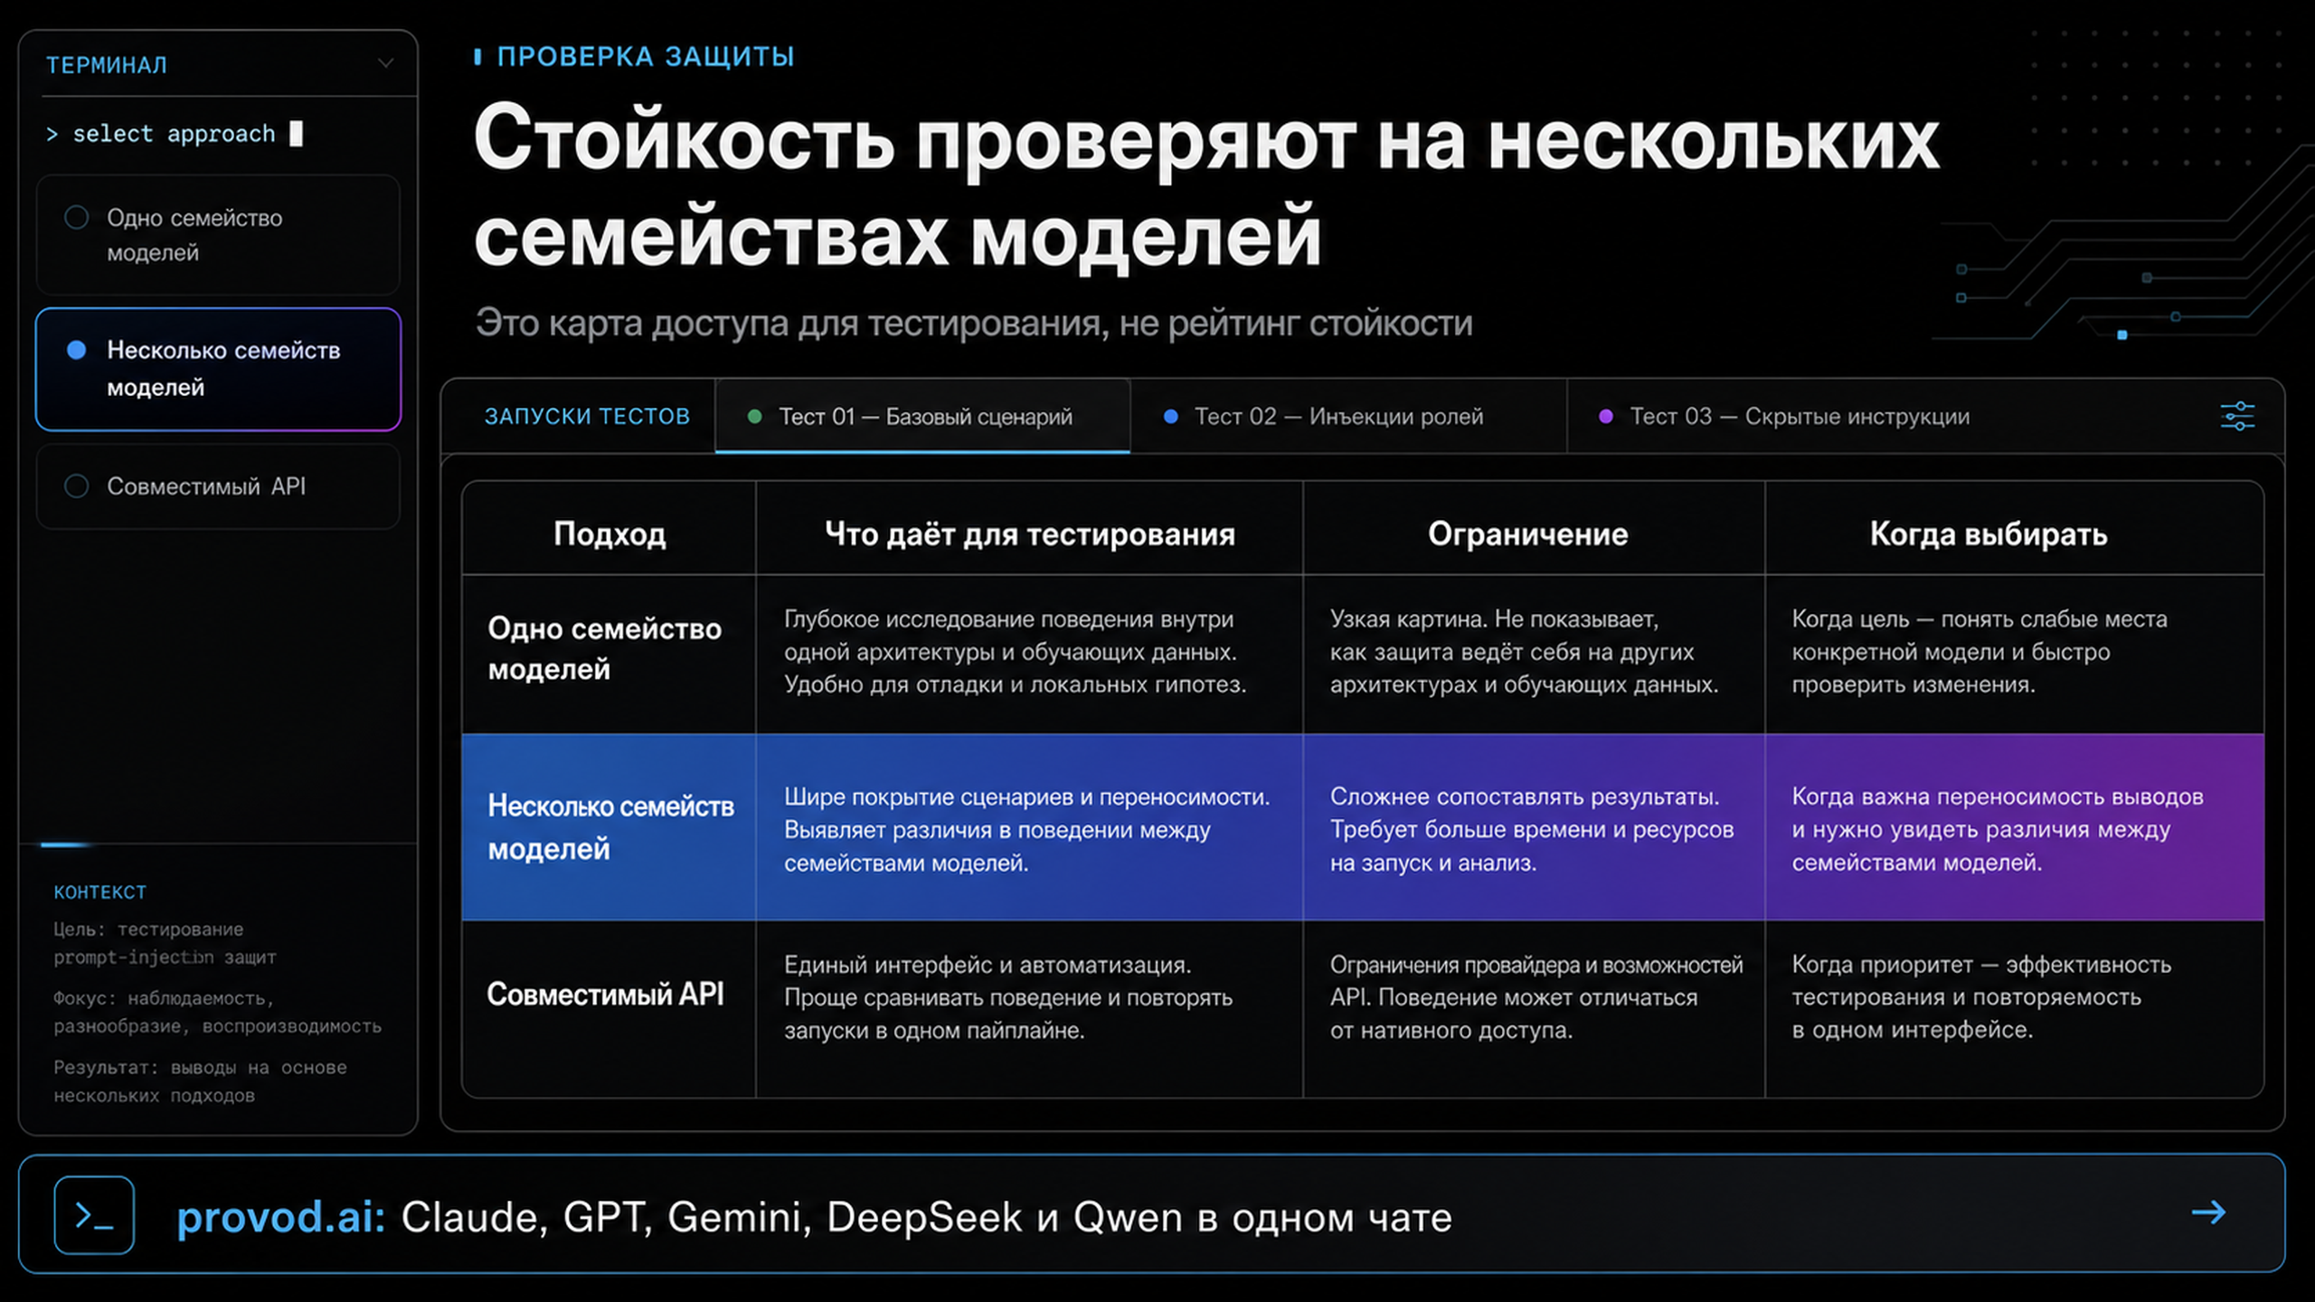Click the terminal prompt icon in banner
The width and height of the screenshot is (2315, 1302).
94,1214
